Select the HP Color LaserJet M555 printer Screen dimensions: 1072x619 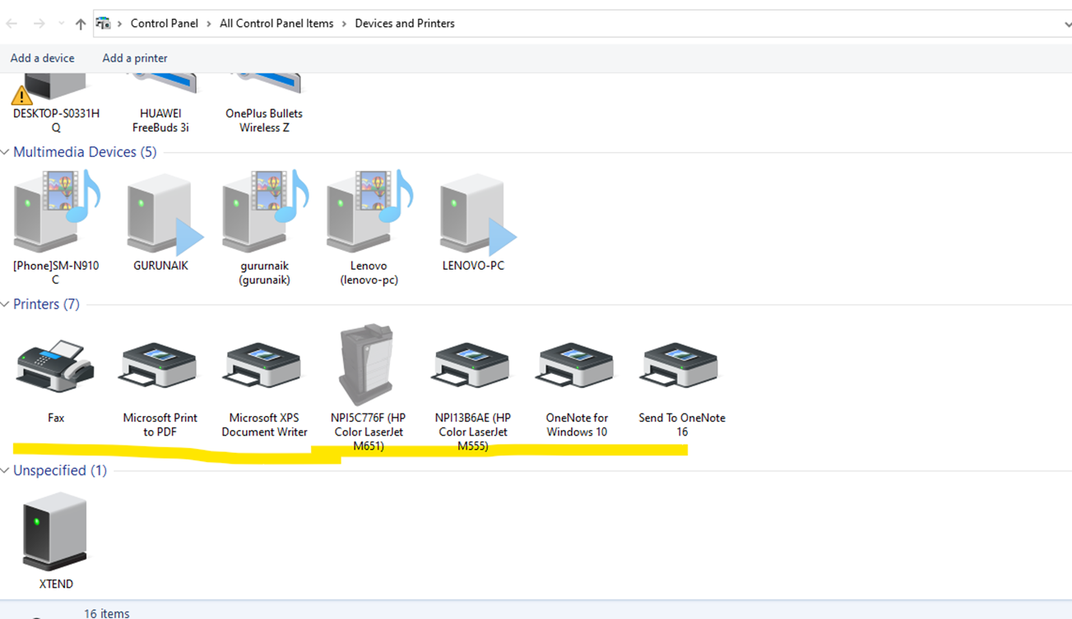pyautogui.click(x=472, y=365)
